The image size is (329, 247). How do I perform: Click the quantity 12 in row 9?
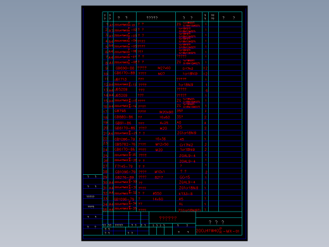click(x=206, y=68)
